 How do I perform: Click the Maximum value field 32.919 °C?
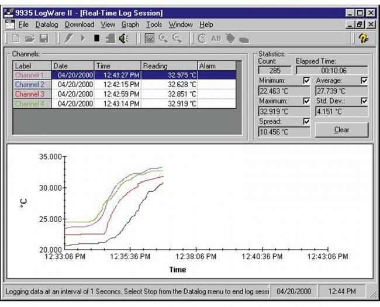[x=284, y=112]
